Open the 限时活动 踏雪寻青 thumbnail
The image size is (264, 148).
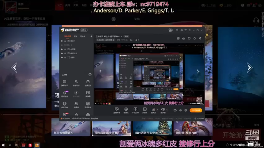coord(112,128)
